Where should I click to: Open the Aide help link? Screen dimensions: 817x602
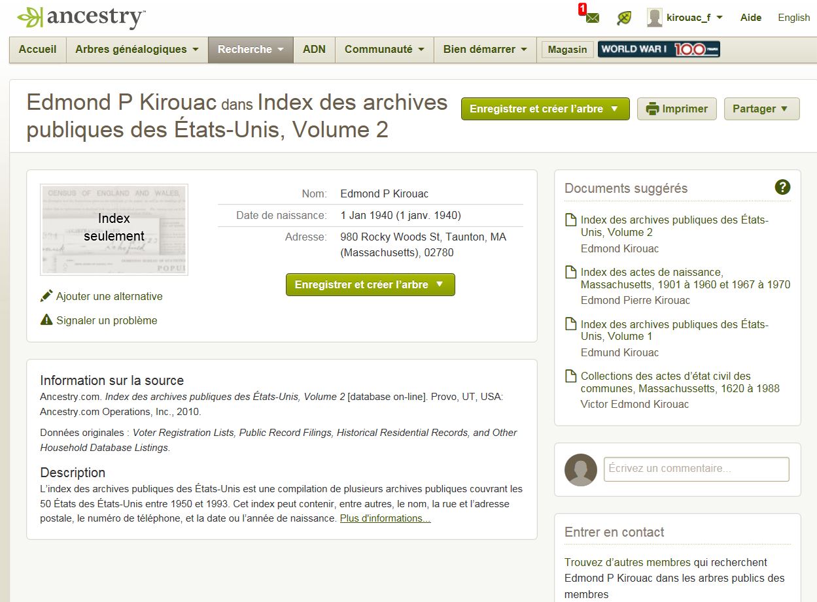(751, 18)
